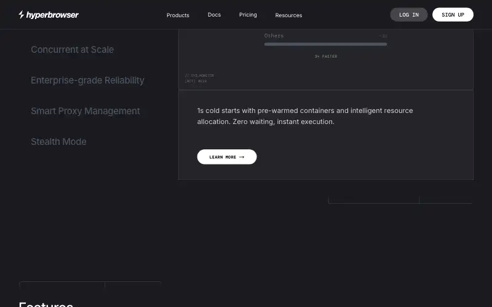Viewport: 492px width, 307px height.
Task: Click the LOG IN button
Action: 409,15
